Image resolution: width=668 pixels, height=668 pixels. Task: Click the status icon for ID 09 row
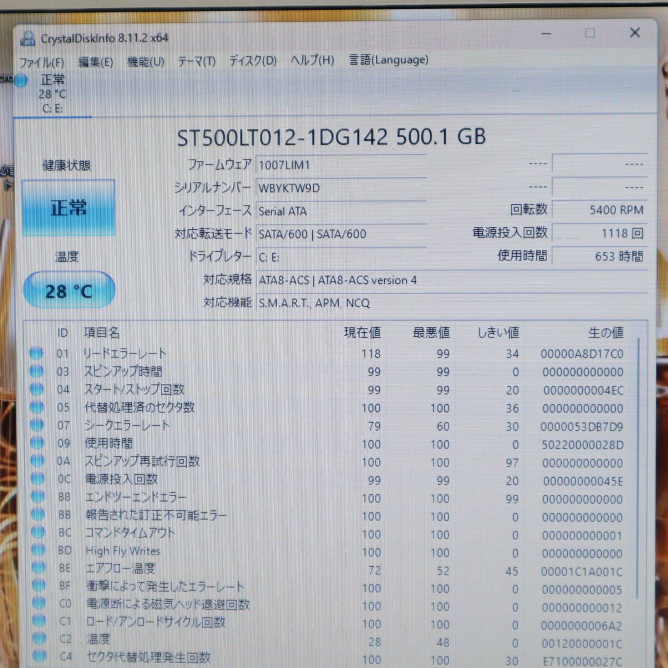click(37, 443)
